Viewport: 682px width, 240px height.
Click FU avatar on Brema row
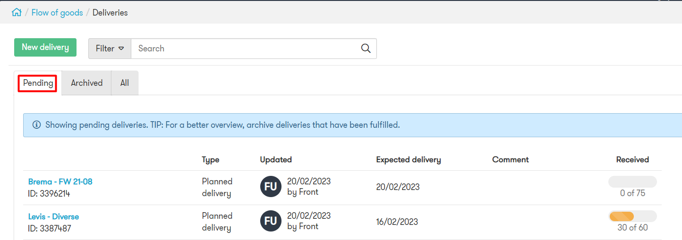coord(271,187)
